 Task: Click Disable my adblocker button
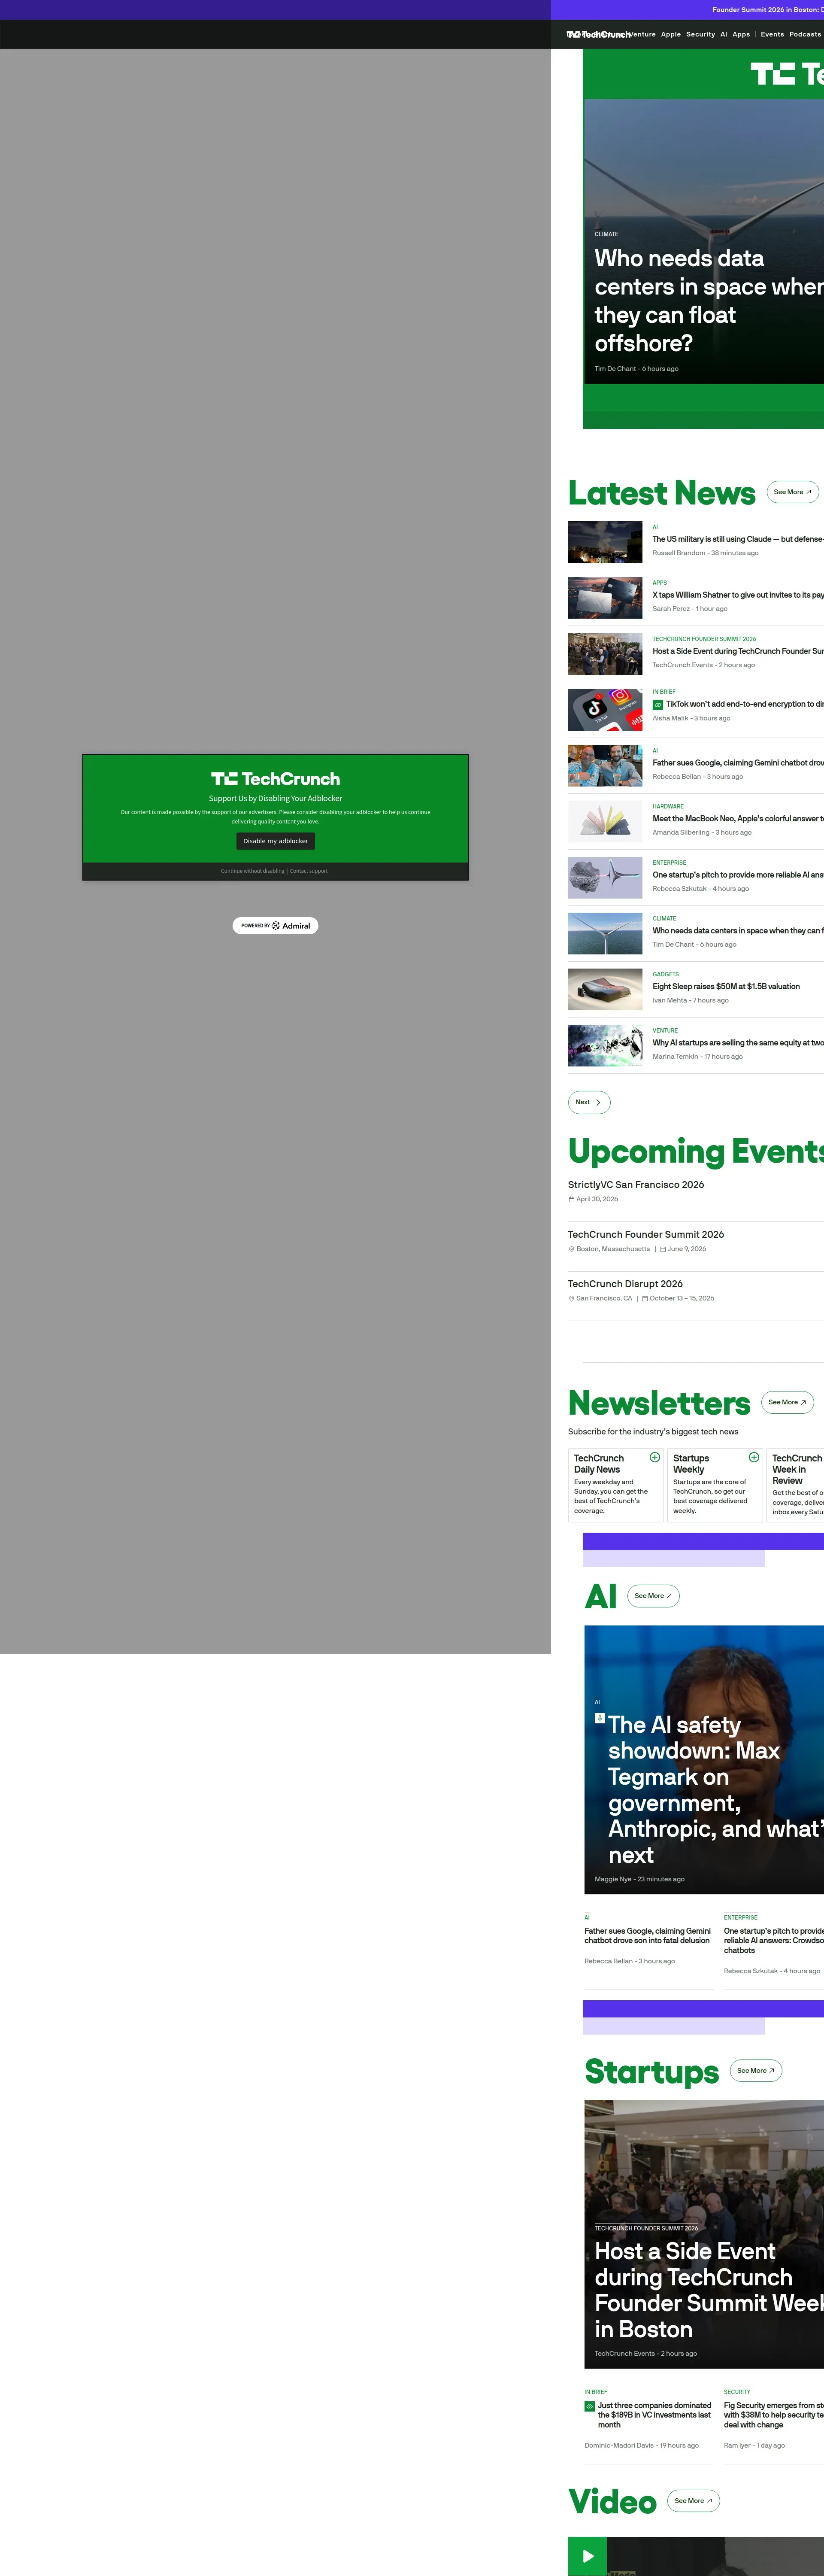275,841
